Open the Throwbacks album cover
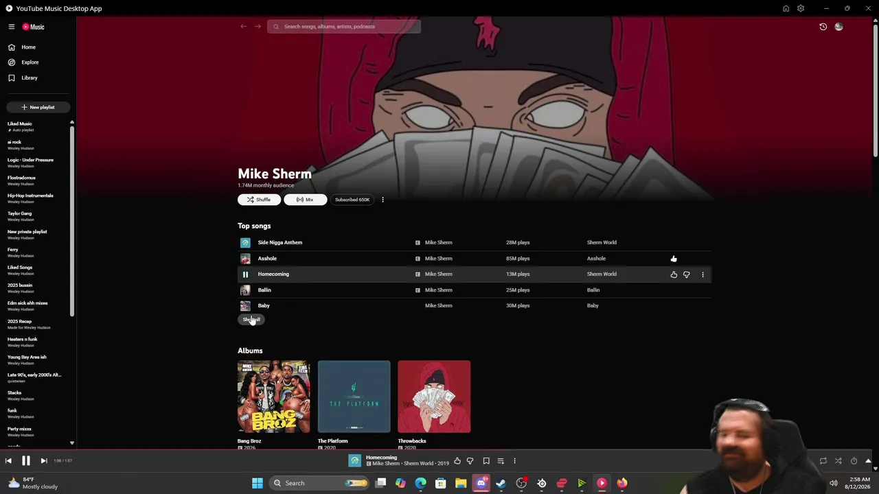879x494 pixels. point(434,397)
